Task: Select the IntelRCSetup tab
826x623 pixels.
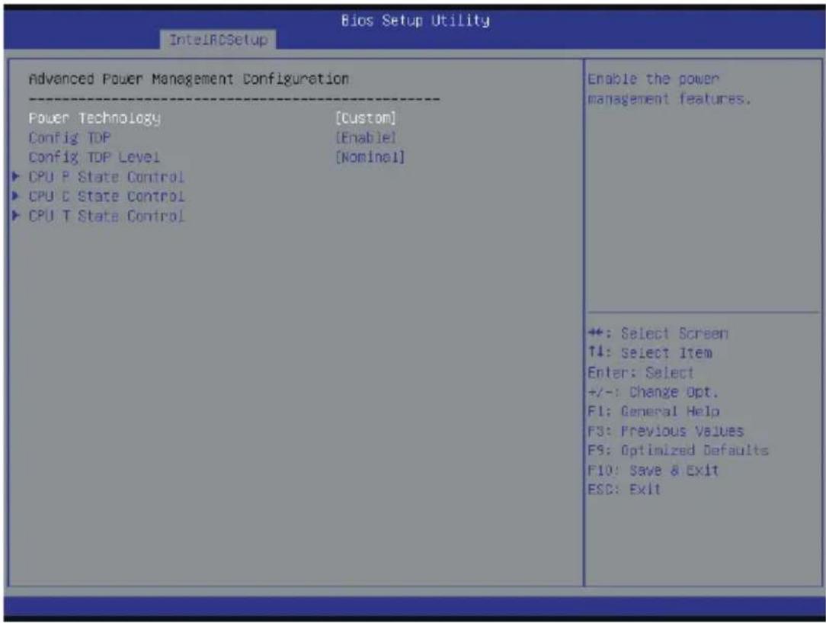Action: [218, 40]
